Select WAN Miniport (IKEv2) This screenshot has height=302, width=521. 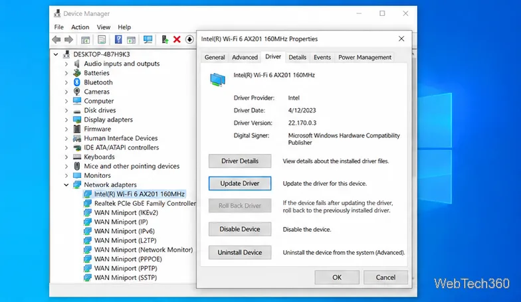pyautogui.click(x=126, y=212)
